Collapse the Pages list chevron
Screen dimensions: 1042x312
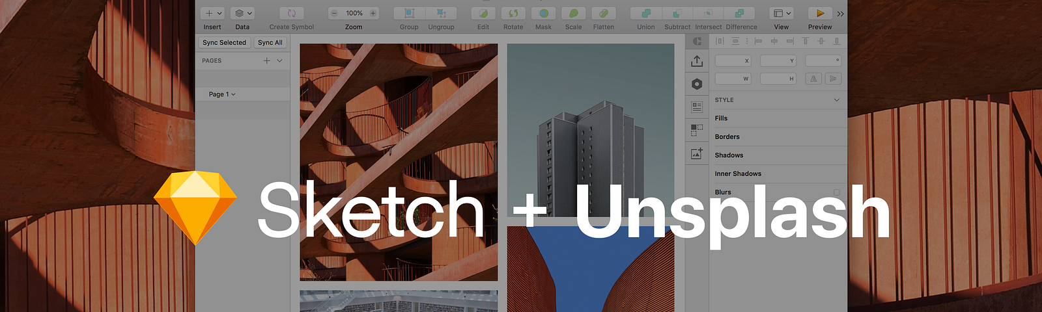tap(280, 60)
